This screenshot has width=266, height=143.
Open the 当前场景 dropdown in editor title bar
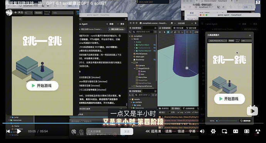click(185, 23)
